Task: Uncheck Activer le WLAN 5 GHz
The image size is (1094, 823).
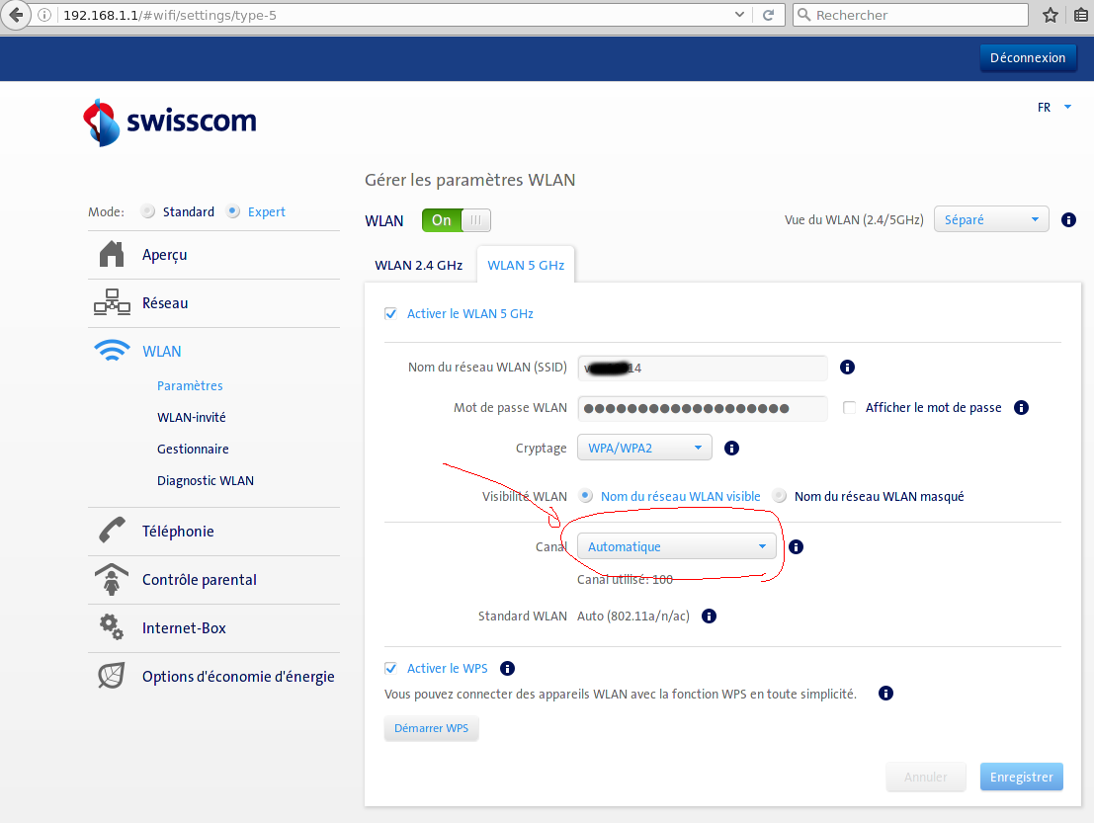Action: pyautogui.click(x=391, y=313)
